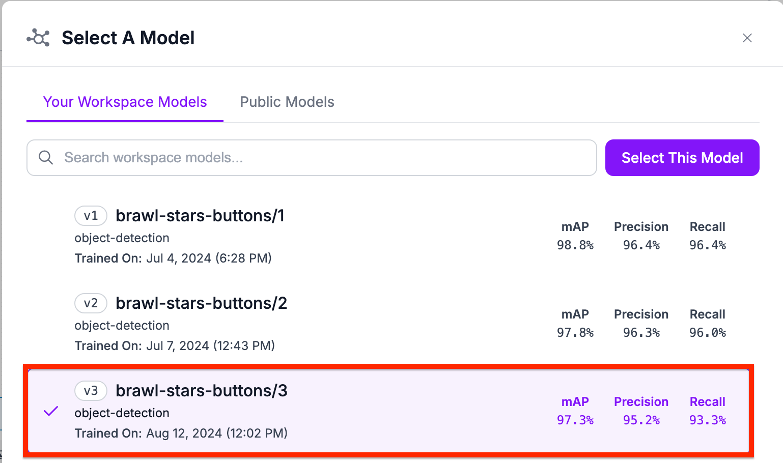Select the brawl-stars-buttons/1 model name
This screenshot has height=463, width=783.
pyautogui.click(x=200, y=216)
